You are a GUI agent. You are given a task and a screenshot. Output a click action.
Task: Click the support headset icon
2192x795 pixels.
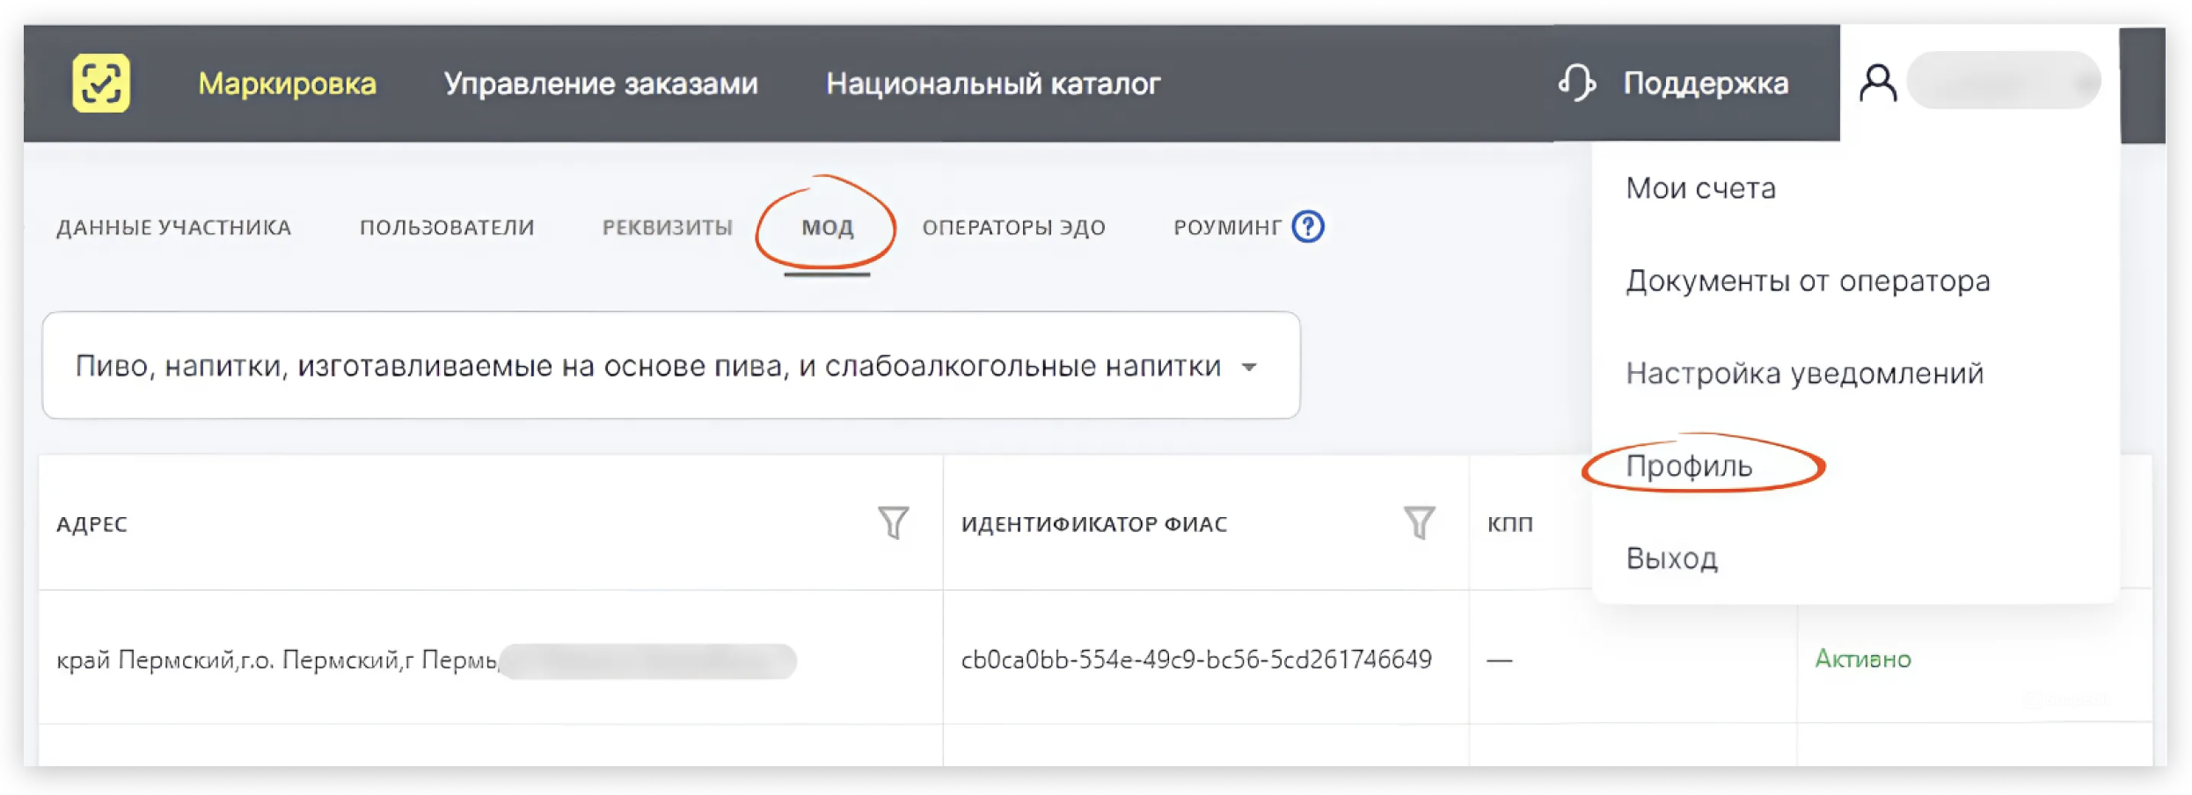tap(1576, 84)
